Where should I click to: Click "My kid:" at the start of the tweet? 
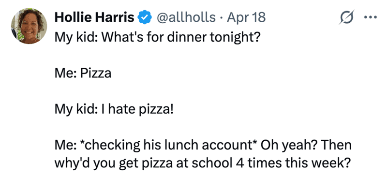pos(76,38)
